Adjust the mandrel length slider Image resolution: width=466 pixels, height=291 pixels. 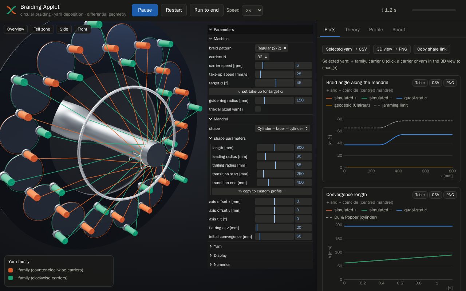[275, 148]
